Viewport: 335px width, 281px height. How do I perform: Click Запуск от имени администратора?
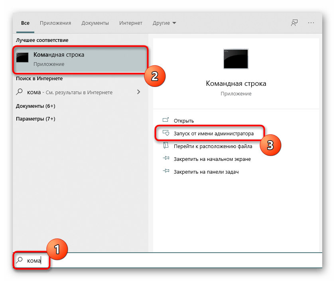213,134
